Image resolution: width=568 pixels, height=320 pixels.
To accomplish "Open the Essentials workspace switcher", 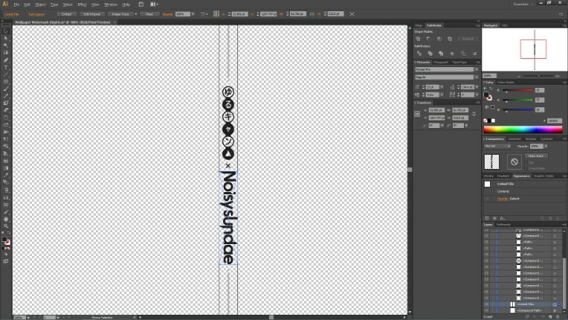I will (x=523, y=4).
